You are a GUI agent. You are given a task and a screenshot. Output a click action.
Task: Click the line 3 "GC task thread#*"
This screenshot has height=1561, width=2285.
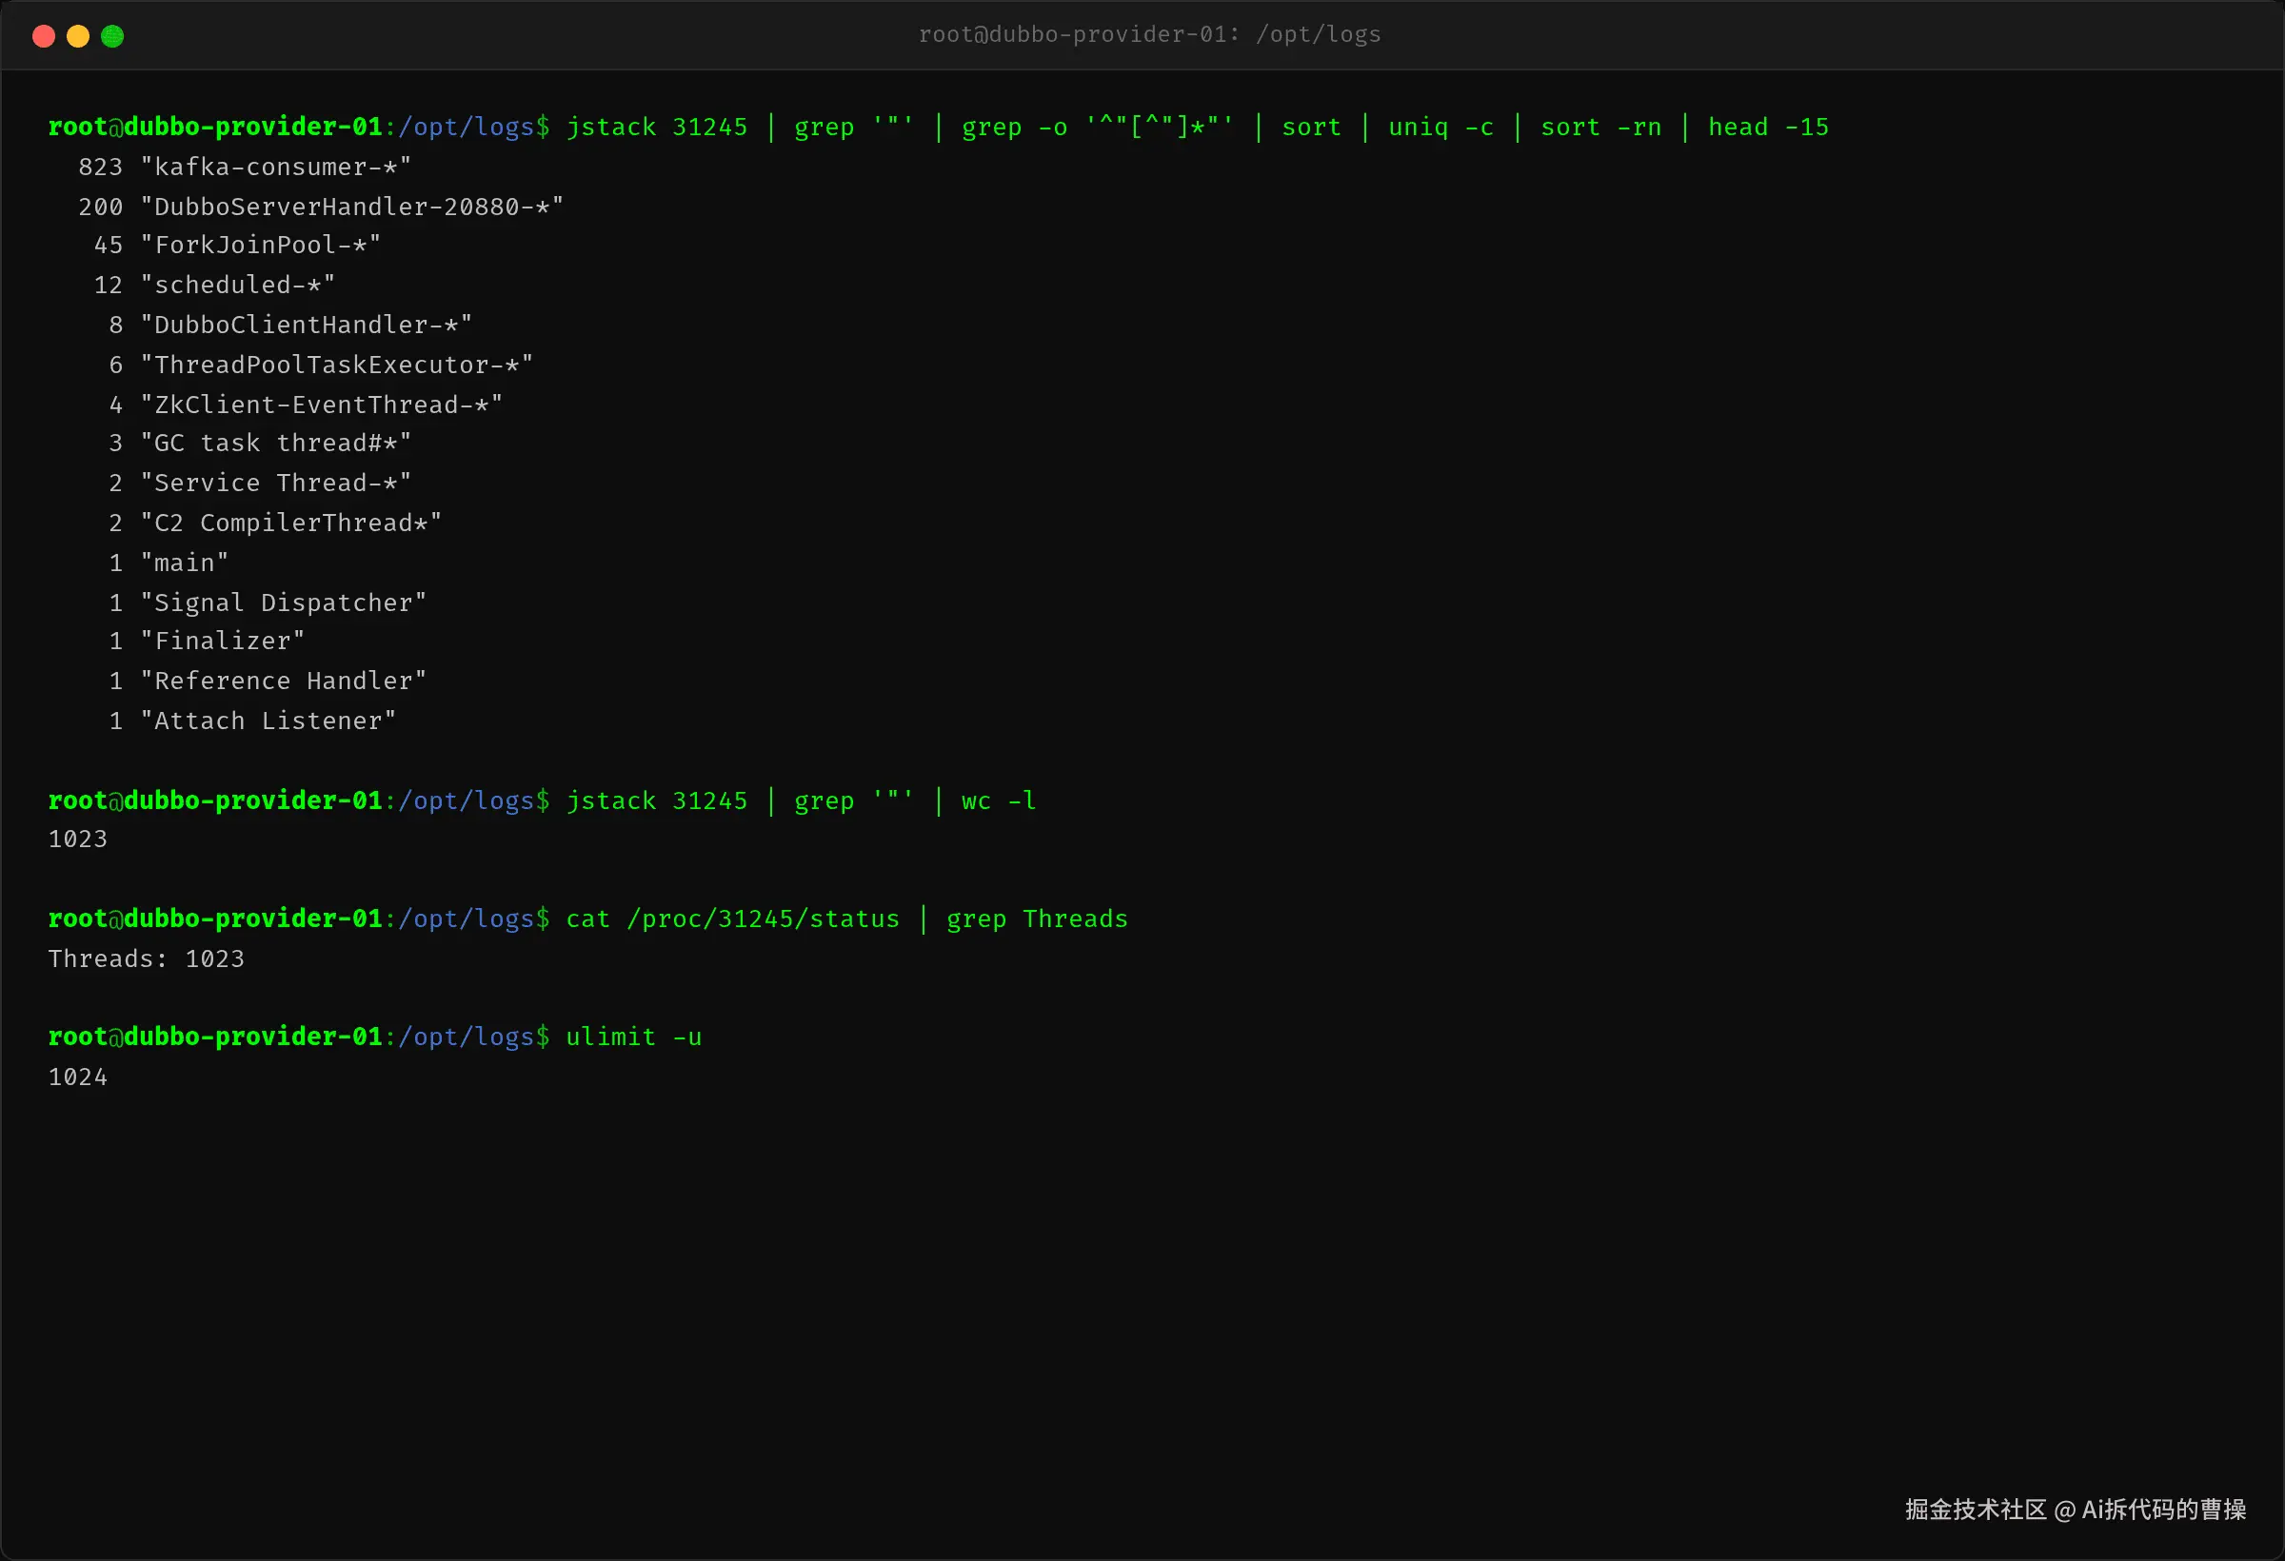261,444
